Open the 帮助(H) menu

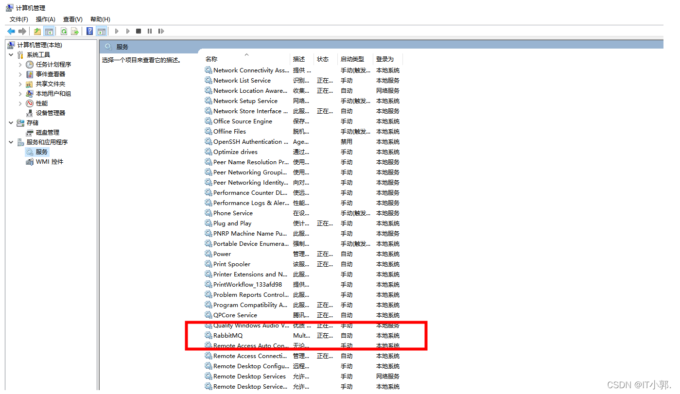coord(100,19)
